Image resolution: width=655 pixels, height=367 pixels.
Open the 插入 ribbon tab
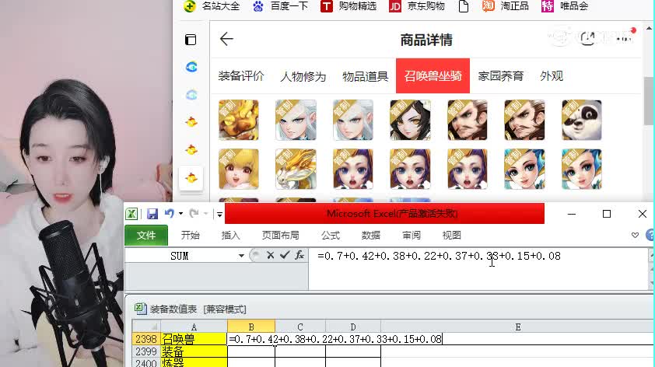230,236
